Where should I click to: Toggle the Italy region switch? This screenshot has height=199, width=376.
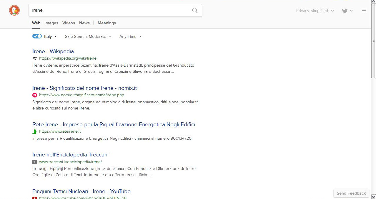[37, 36]
